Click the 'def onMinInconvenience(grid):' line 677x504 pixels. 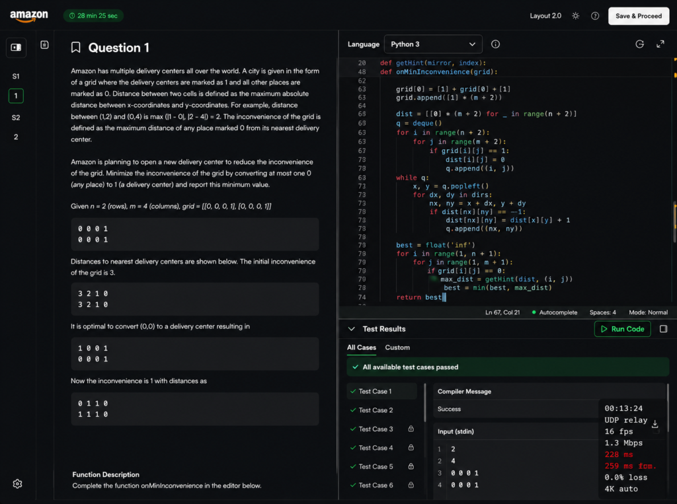(439, 72)
